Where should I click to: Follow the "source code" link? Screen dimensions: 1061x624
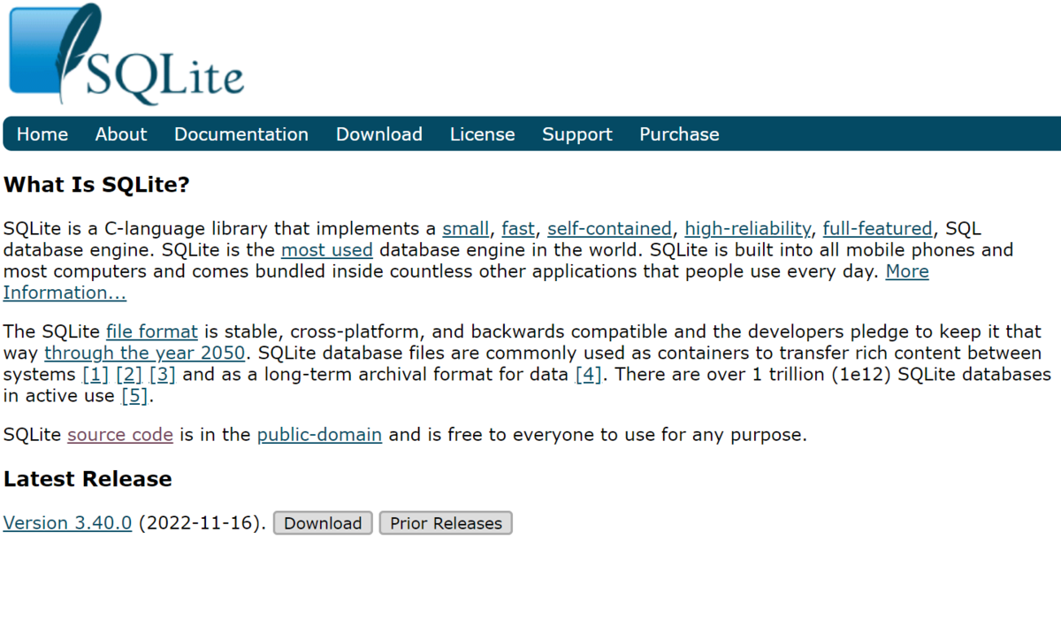click(120, 435)
